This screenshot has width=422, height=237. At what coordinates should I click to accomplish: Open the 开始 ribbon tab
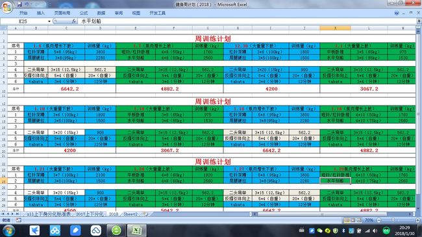click(23, 13)
